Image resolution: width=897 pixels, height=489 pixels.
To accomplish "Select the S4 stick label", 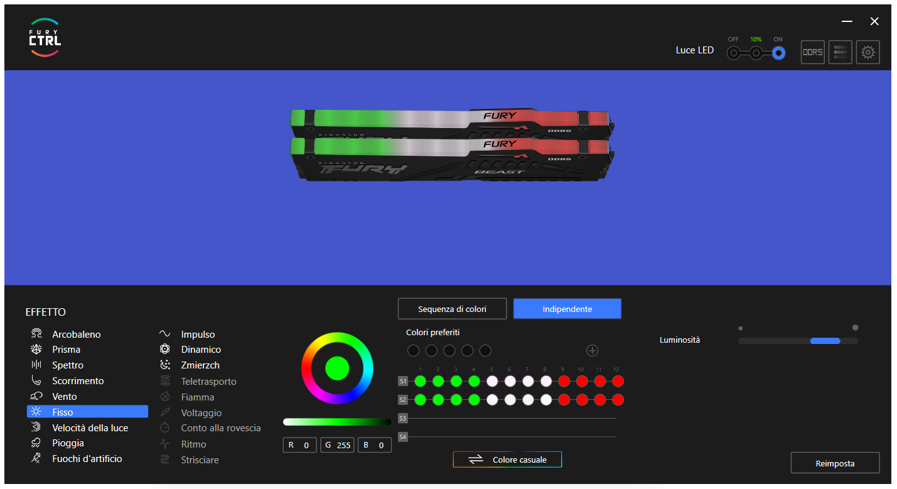I will [x=403, y=436].
